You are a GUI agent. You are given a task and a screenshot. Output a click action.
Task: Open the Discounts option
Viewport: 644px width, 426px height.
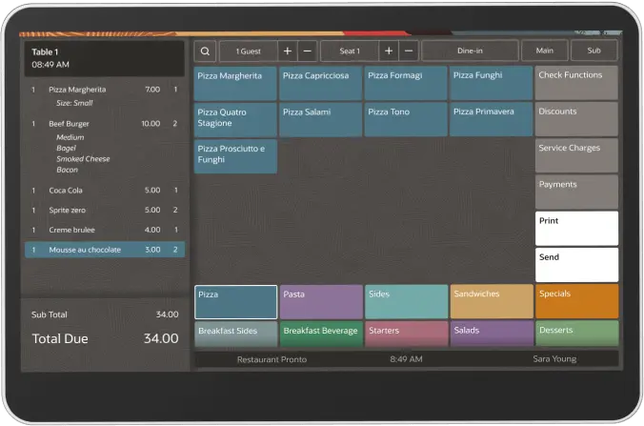pos(575,119)
